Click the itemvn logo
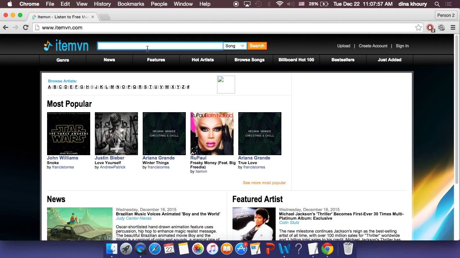Screen dimensions: 460x258 [66, 46]
